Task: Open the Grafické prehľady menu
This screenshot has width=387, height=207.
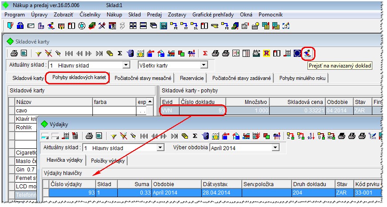Action: 213,15
